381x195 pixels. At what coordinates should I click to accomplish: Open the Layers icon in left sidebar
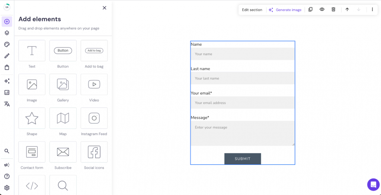[7, 33]
